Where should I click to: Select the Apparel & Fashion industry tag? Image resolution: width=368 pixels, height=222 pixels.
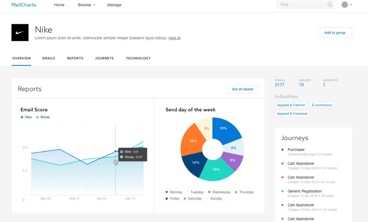(x=291, y=105)
